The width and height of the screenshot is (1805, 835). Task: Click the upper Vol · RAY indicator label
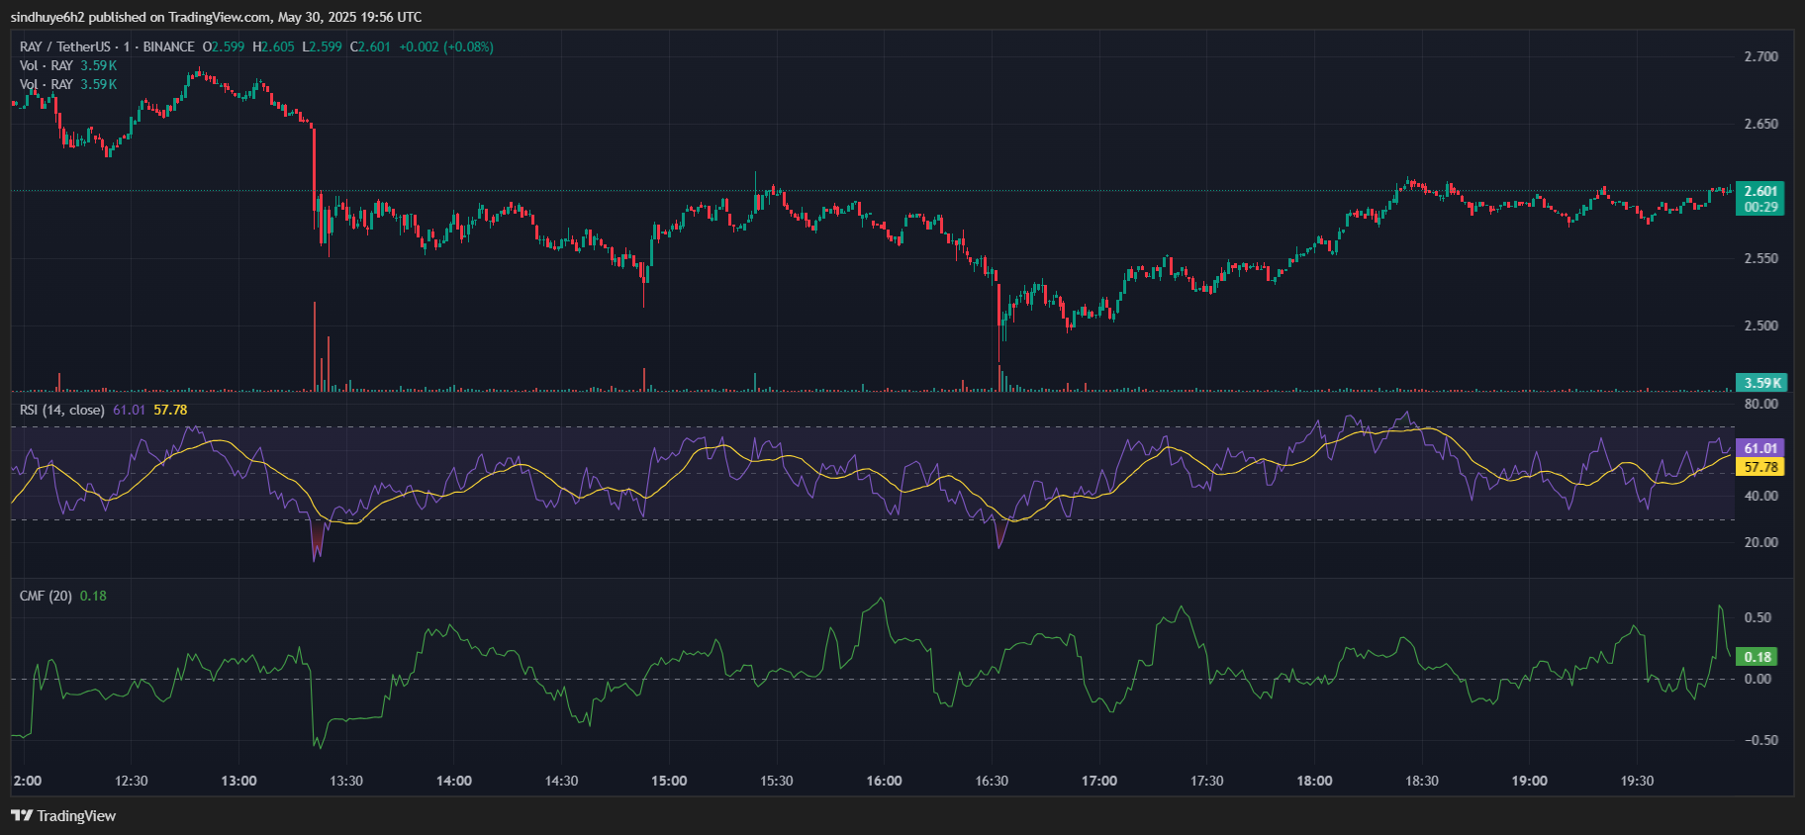(47, 65)
